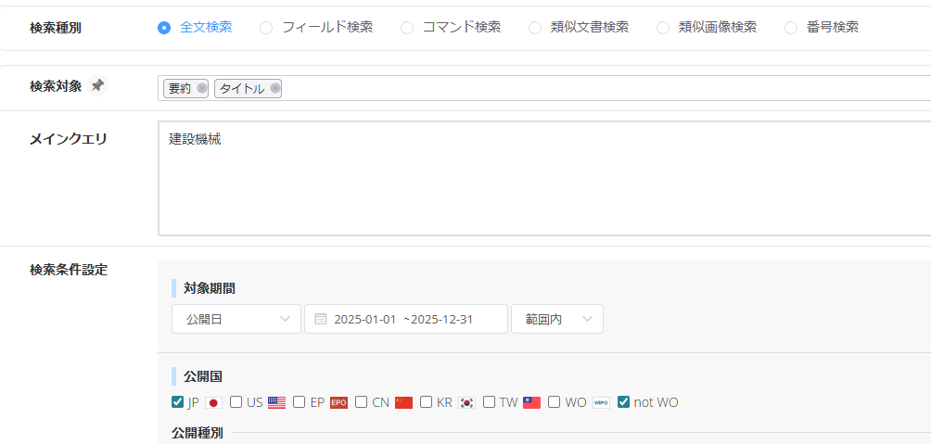Open the 範囲内 range dropdown
931x444 pixels.
[x=556, y=319]
